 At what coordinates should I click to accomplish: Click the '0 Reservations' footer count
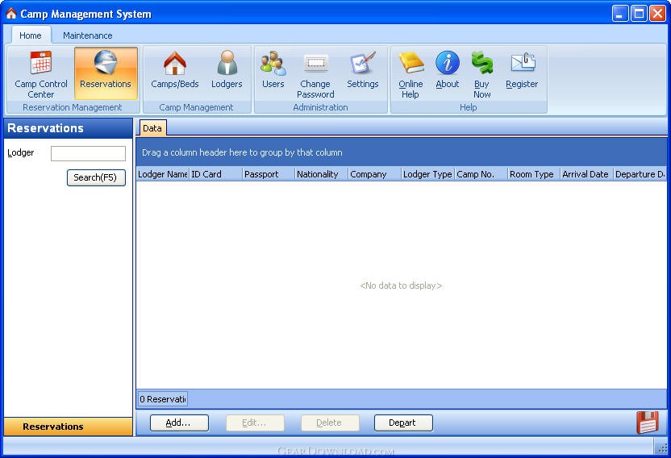coord(163,399)
